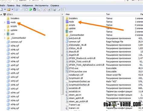Screen dimensions: 143x111
Task: Open the Избранное menu
Action: [x=27, y=5]
